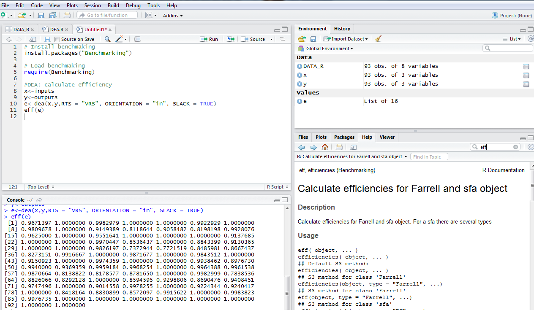Enable Source on Save checkbox
The width and height of the screenshot is (534, 310).
[57, 39]
